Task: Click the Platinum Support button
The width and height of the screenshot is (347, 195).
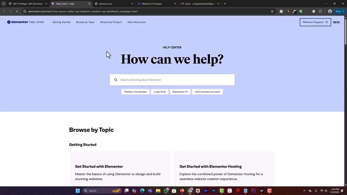Action: [x=315, y=22]
